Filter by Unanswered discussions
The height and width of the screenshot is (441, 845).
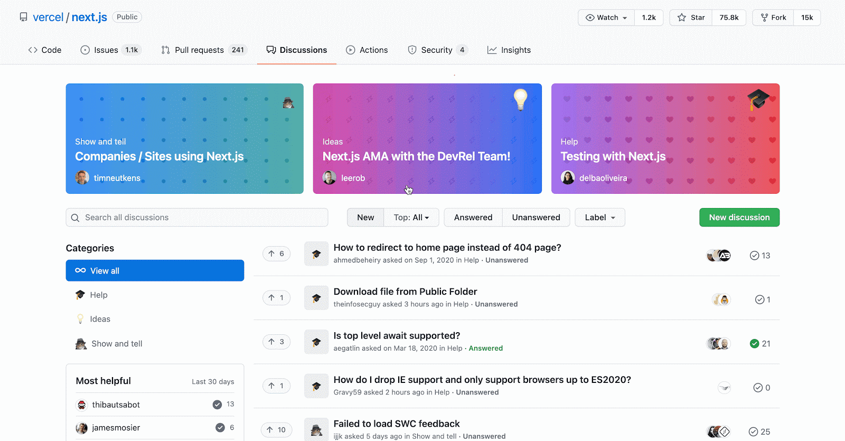(536, 218)
